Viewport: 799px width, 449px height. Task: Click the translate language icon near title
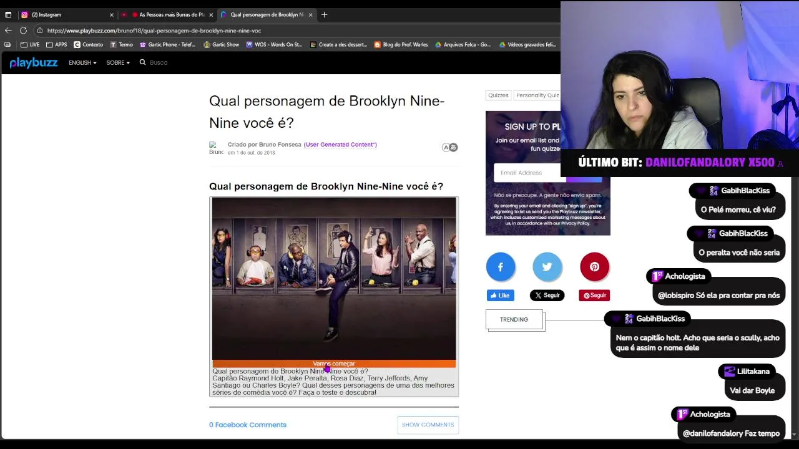point(450,147)
